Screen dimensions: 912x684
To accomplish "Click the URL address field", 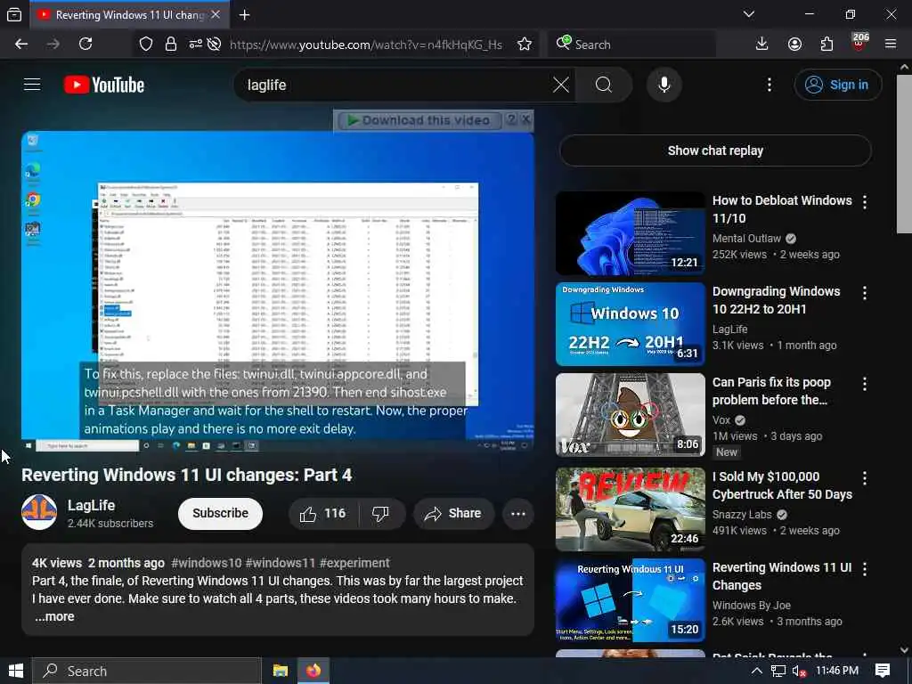I will (x=366, y=45).
